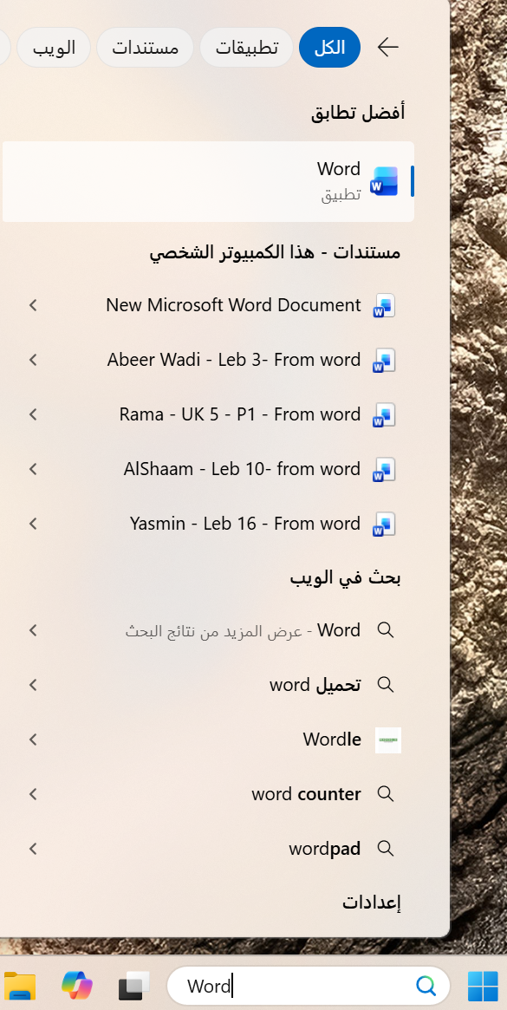507x1010 pixels.
Task: Click in the taskbar search field with Word
Action: (x=308, y=986)
